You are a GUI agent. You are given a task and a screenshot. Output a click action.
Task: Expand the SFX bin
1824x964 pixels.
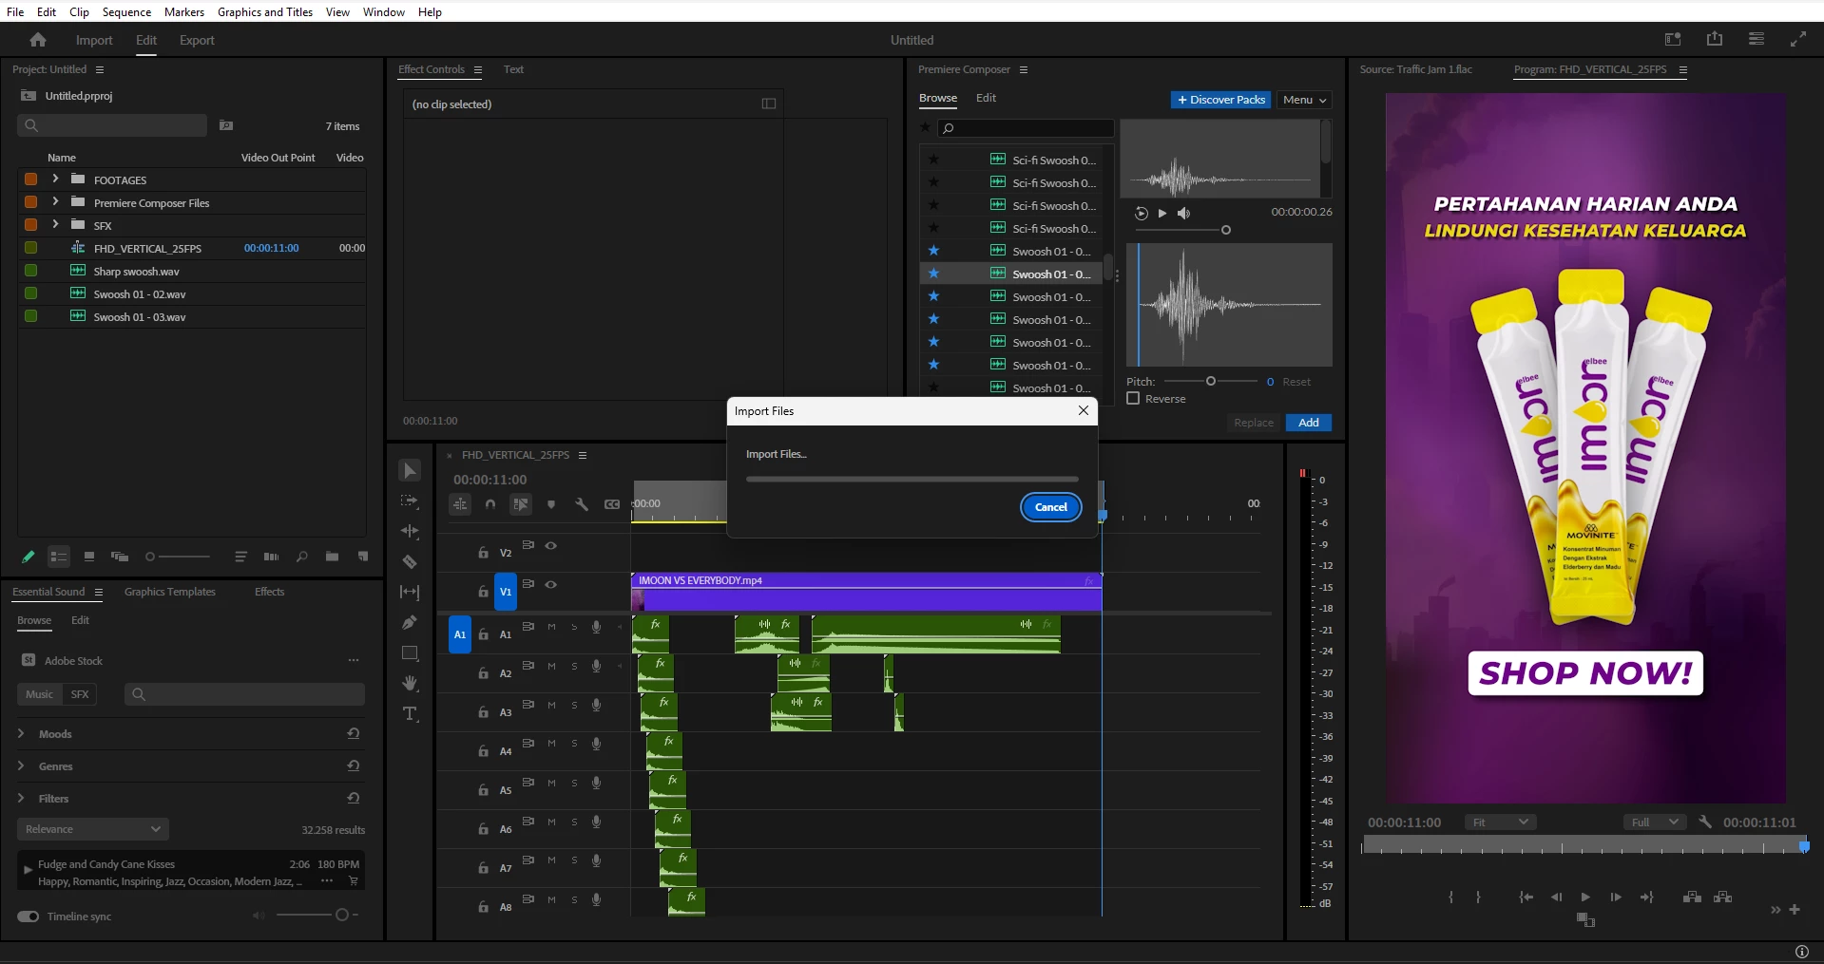pos(55,224)
